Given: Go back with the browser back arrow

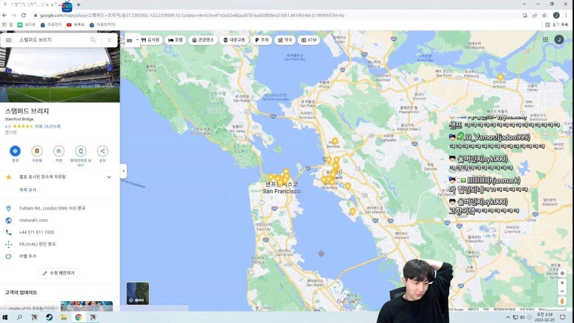Looking at the screenshot, I should tap(5, 15).
